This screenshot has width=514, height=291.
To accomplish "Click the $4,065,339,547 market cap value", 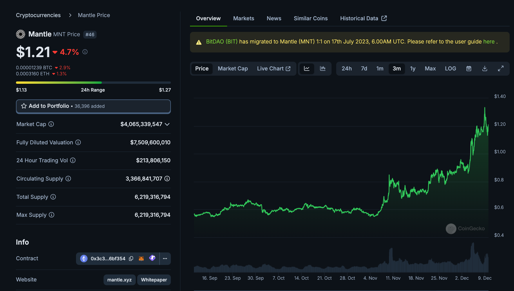I will point(141,124).
